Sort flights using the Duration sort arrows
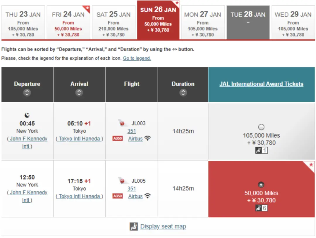The image size is (316, 238). pyautogui.click(x=183, y=93)
